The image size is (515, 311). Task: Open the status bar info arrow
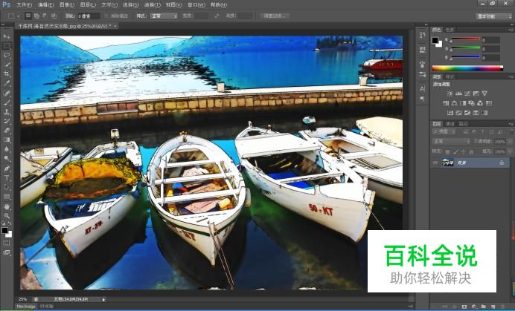(103, 299)
